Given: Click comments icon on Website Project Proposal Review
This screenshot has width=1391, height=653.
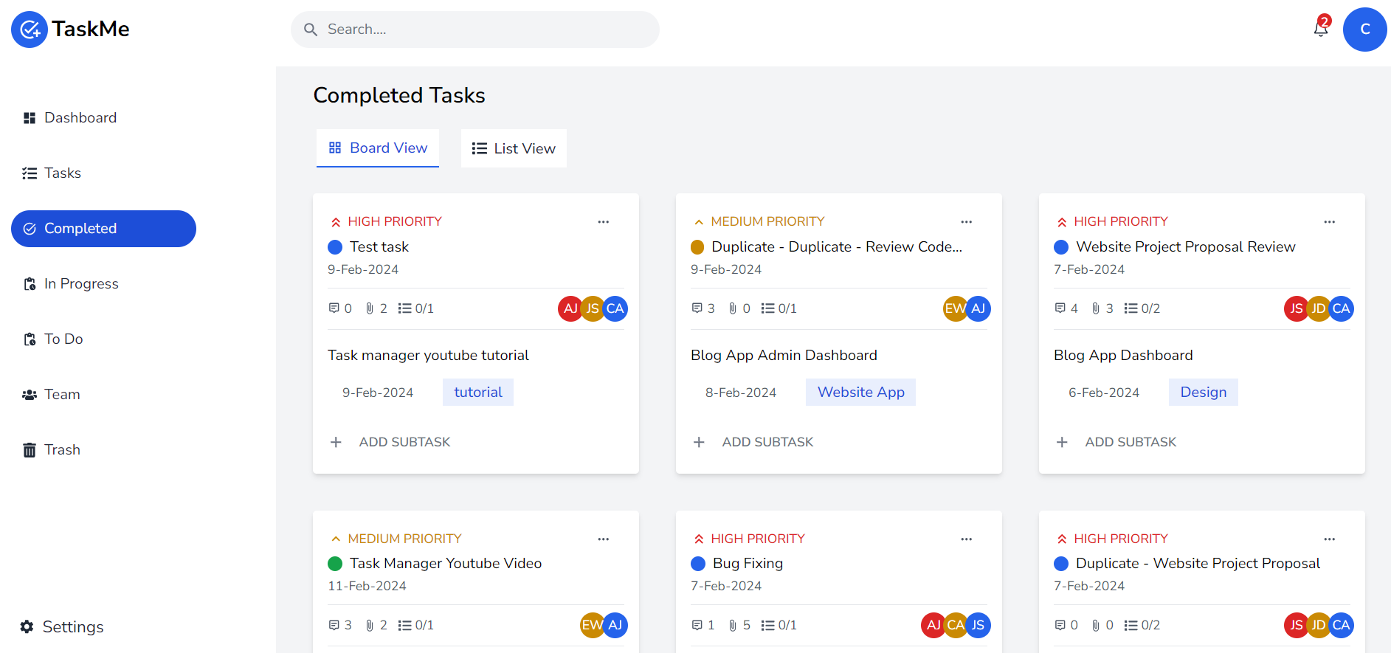Looking at the screenshot, I should 1060,308.
